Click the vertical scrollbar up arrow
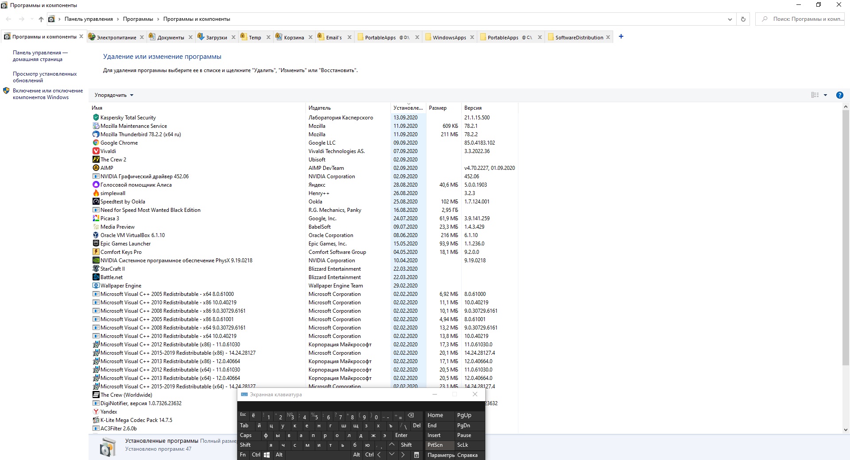 tap(846, 107)
